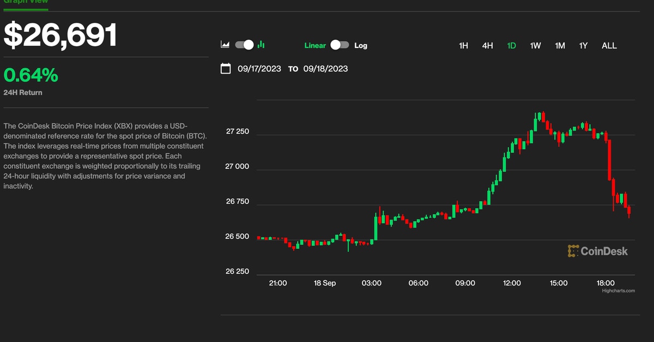Image resolution: width=654 pixels, height=342 pixels.
Task: Show the ALL time range
Action: click(609, 46)
